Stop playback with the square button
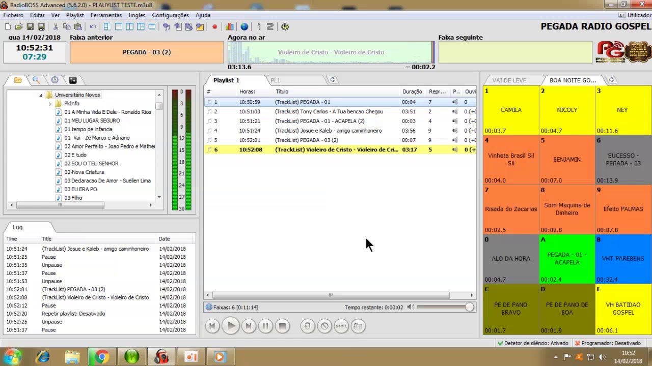This screenshot has height=366, width=652. click(283, 326)
